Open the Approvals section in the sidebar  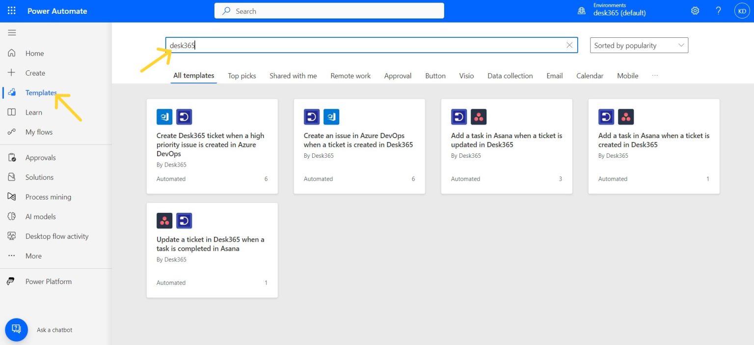(x=40, y=157)
